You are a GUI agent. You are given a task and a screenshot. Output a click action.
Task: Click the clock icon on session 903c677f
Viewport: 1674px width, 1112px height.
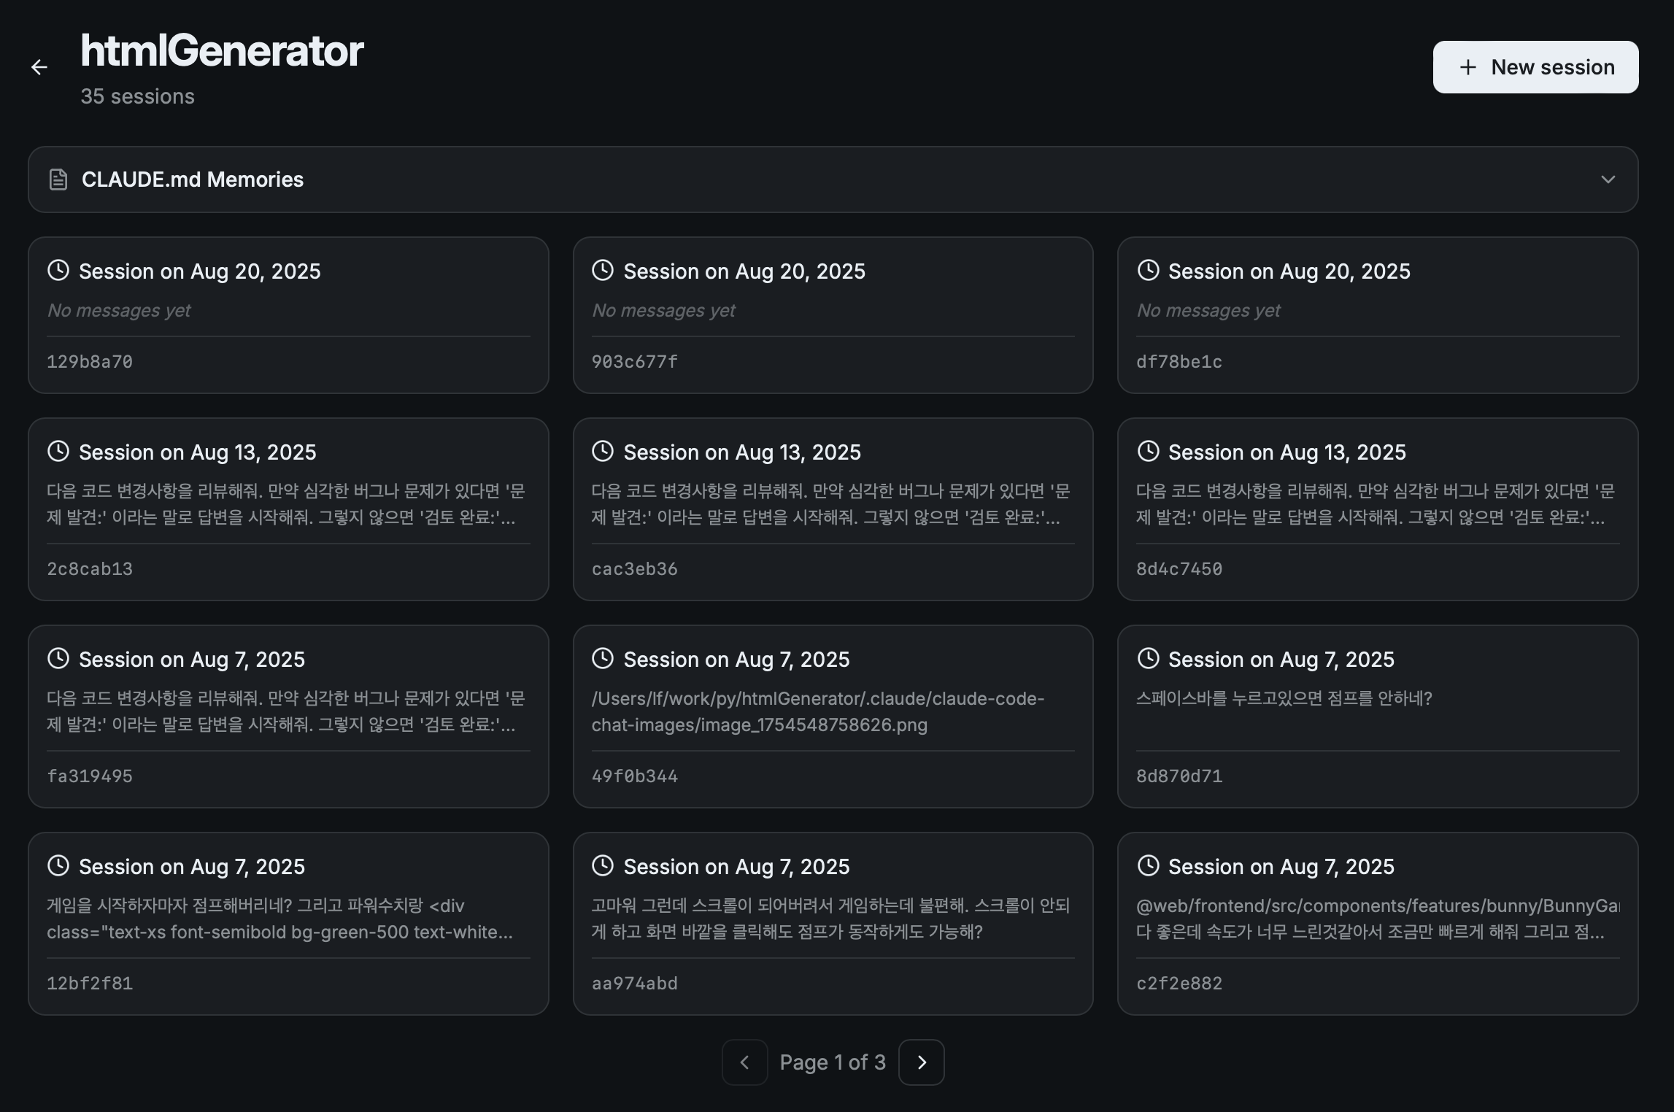(x=603, y=271)
